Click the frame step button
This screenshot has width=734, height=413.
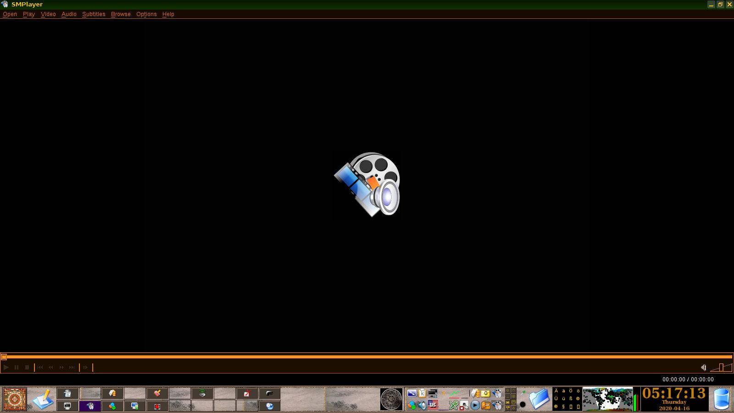(x=85, y=367)
